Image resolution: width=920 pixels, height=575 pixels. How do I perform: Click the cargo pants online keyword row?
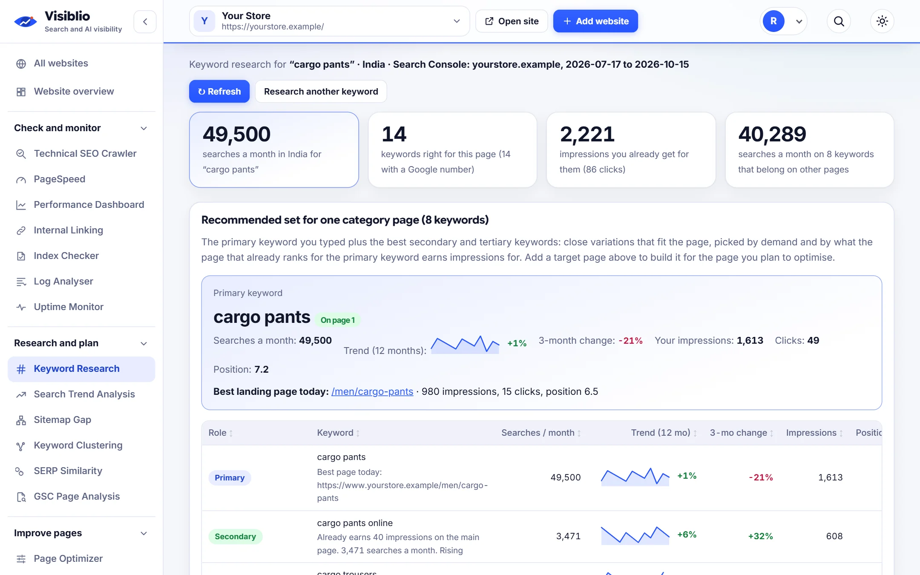coord(541,537)
